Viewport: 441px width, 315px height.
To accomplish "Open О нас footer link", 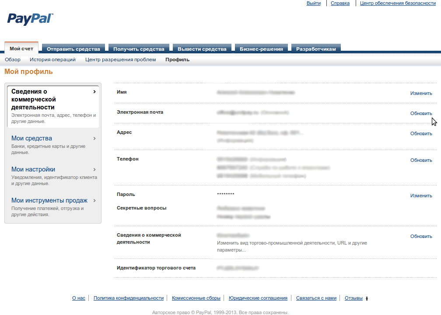I will pyautogui.click(x=78, y=298).
